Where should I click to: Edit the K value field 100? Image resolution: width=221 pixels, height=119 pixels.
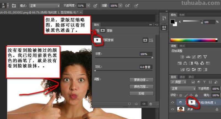[x=209, y=22]
